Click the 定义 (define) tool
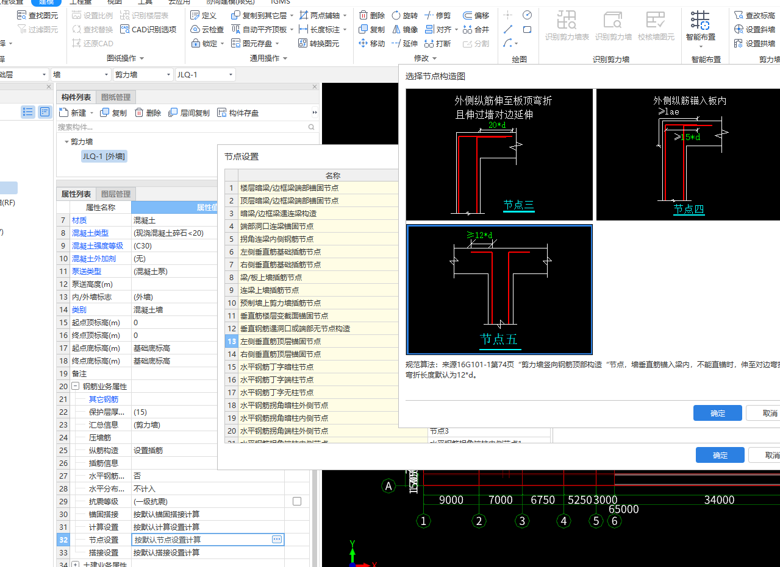 (203, 15)
